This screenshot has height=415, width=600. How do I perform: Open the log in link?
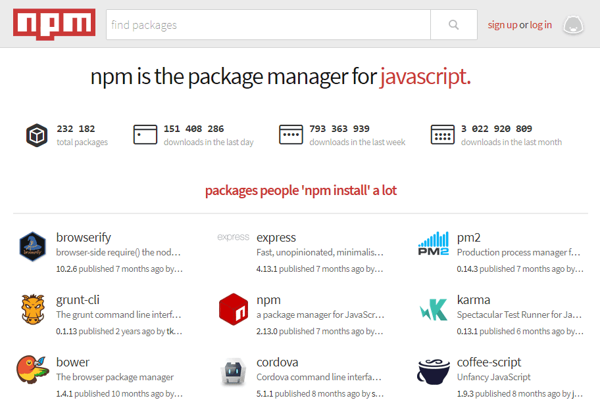pos(541,25)
